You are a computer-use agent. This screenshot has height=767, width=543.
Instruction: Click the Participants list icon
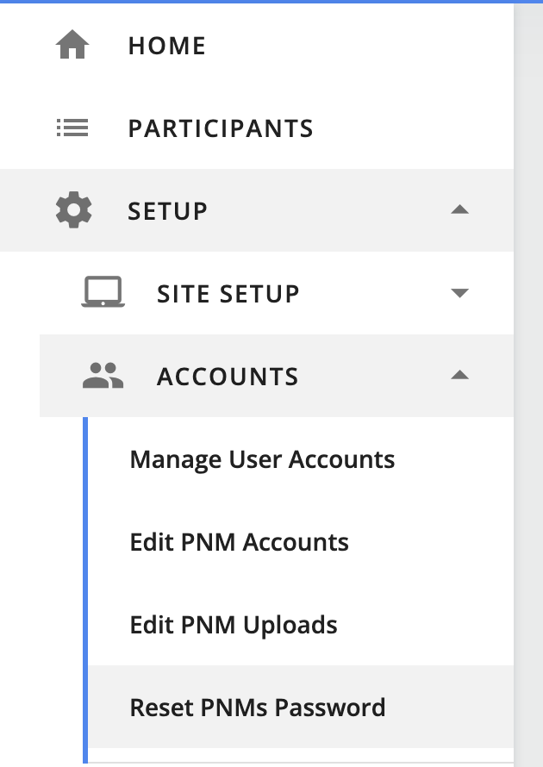pos(72,128)
